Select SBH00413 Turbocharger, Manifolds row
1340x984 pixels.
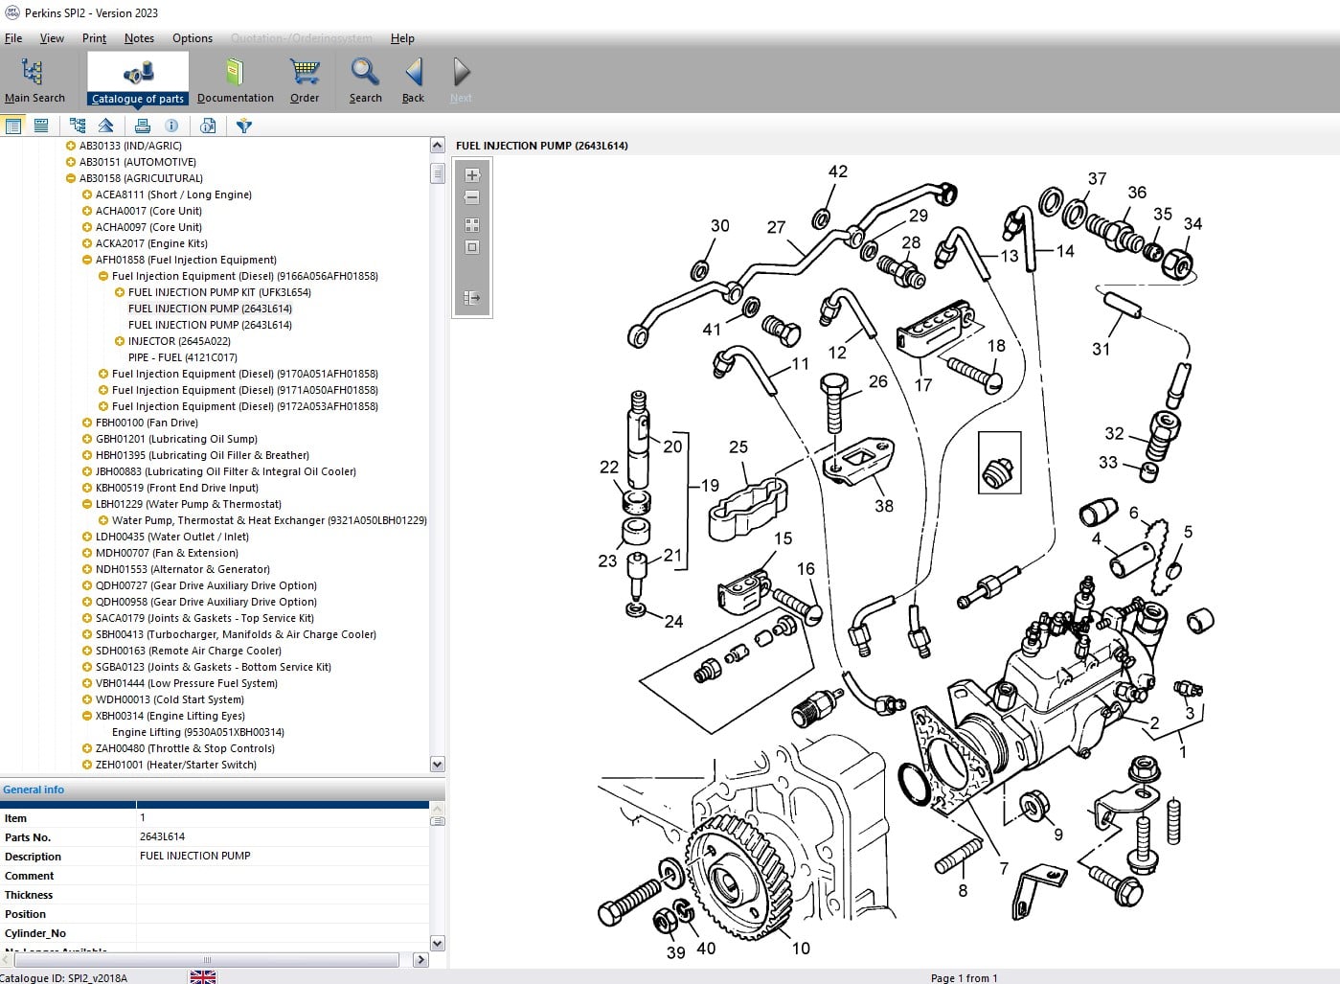[236, 634]
